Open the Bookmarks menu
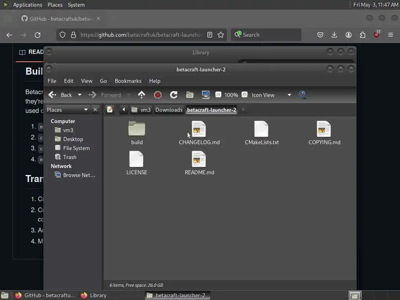The height and width of the screenshot is (300, 400). pos(128,81)
